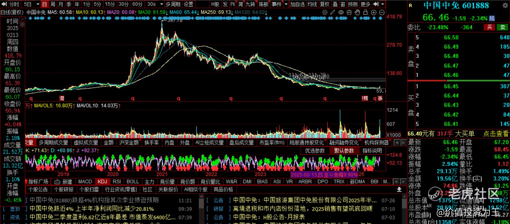Open 指标说明 indicator description
Image resolution: width=510 pixels, height=224 pixels.
coord(372,151)
